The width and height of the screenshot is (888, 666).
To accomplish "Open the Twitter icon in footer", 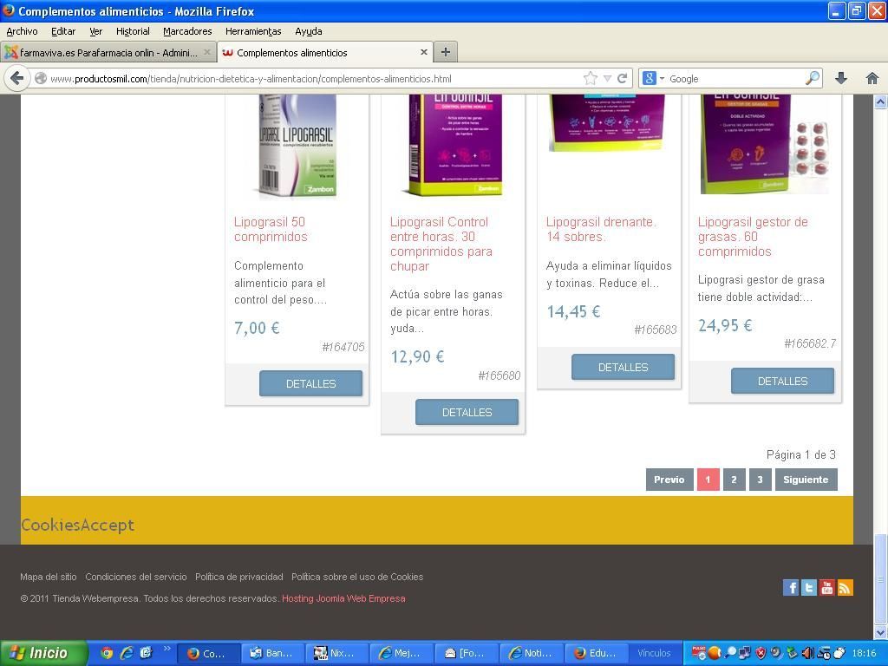I will [x=809, y=587].
